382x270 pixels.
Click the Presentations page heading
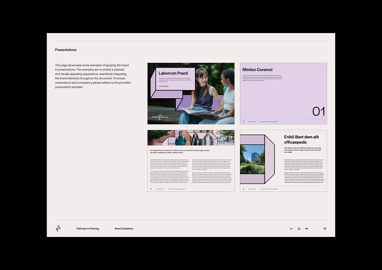(x=66, y=50)
